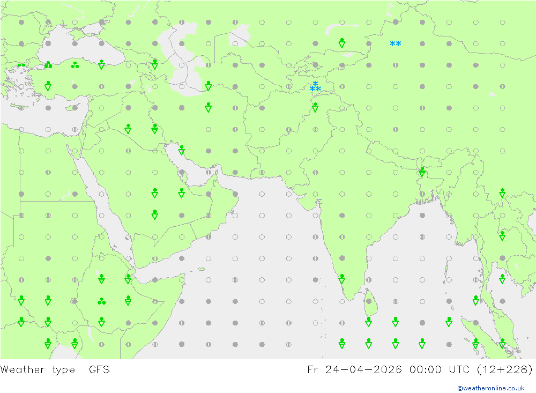Select the triple blue snowflake cluster over the Pamirs
Image resolution: width=536 pixels, height=393 pixels.
[x=315, y=86]
